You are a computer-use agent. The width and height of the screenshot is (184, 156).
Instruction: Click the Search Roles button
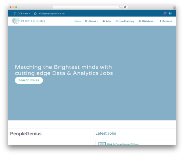pyautogui.click(x=29, y=80)
